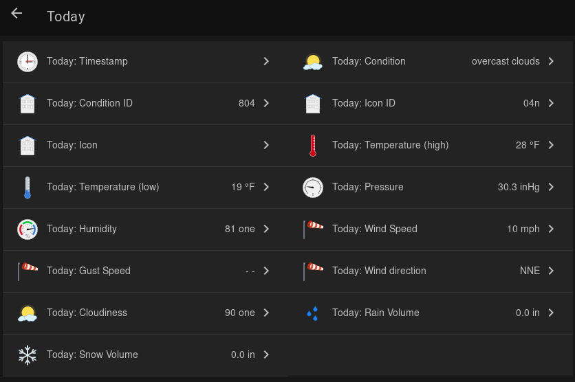Click the Today page title

[66, 16]
